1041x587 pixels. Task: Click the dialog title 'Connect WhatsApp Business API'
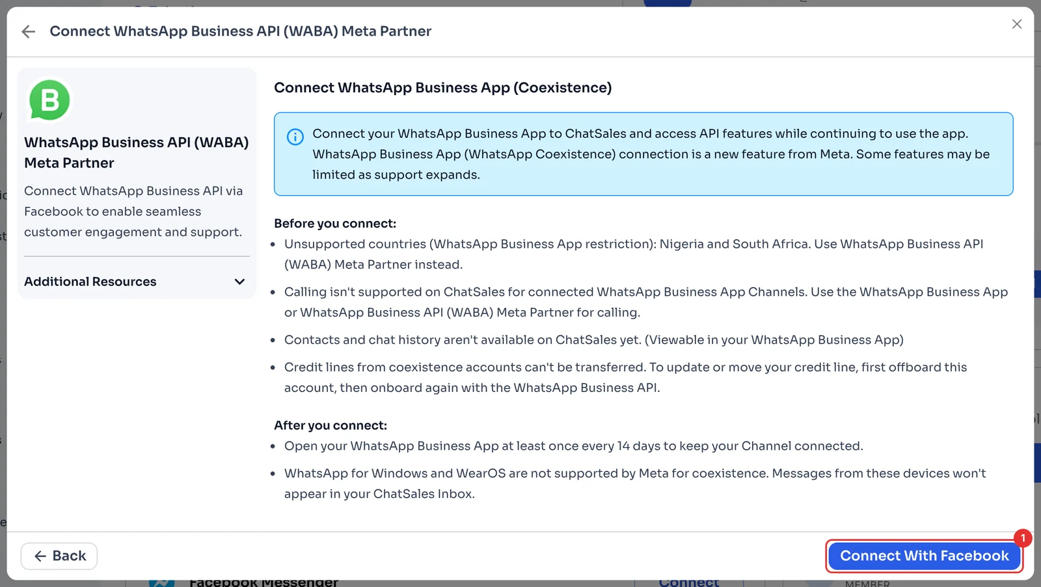[x=240, y=31]
